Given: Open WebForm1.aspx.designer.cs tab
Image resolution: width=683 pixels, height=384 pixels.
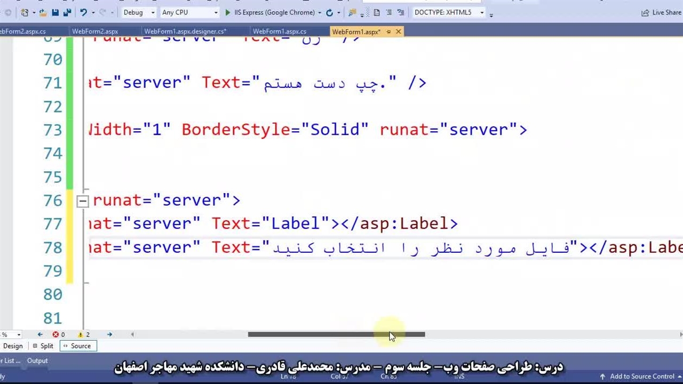Looking at the screenshot, I should point(185,32).
